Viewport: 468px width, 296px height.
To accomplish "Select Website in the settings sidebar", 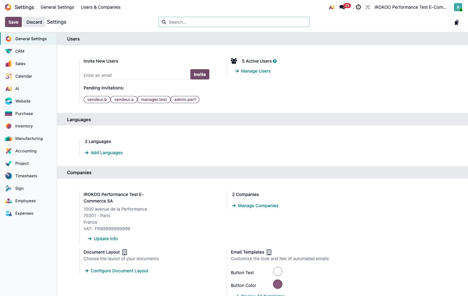I will (x=28, y=101).
